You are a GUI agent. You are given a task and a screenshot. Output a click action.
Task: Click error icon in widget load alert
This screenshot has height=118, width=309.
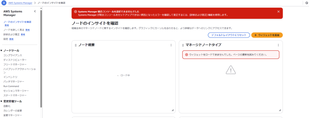point(187,55)
